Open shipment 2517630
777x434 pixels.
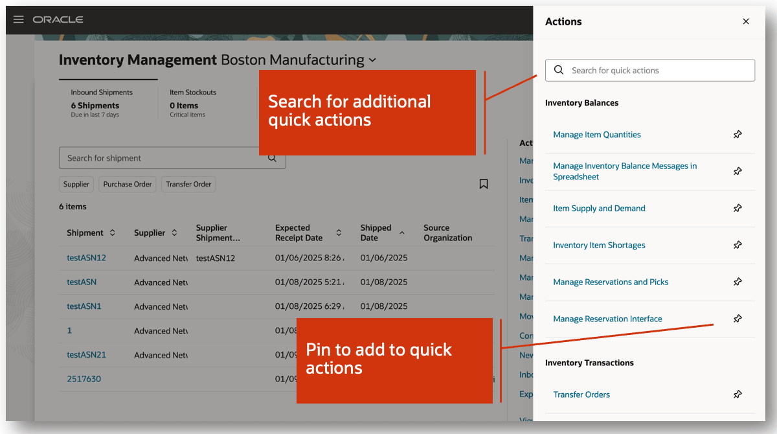pos(84,379)
